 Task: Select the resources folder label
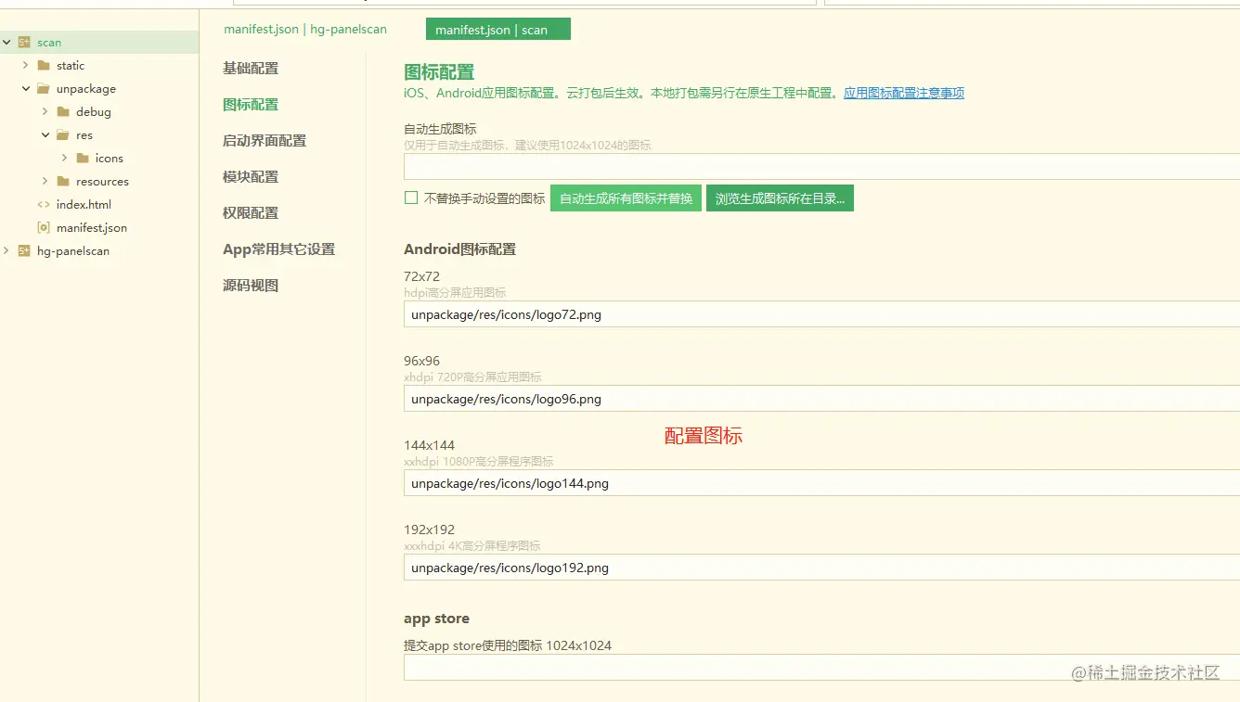coord(102,182)
